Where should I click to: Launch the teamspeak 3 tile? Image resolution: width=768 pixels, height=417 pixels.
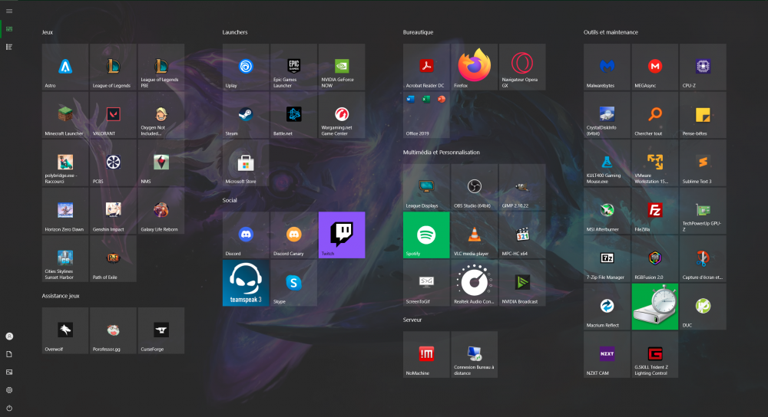(246, 283)
